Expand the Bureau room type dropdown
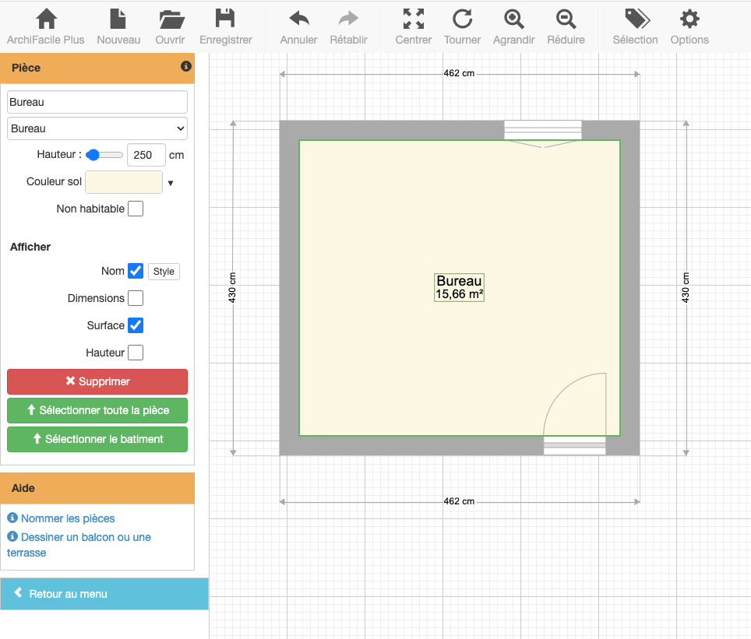The width and height of the screenshot is (751, 639). point(97,128)
